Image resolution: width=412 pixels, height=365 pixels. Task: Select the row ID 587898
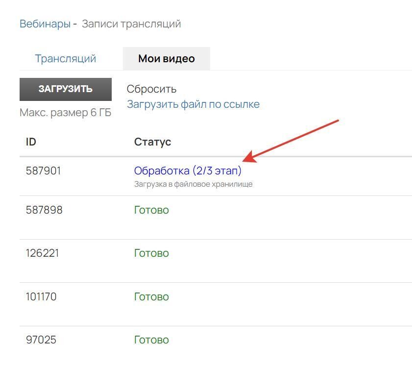click(44, 210)
